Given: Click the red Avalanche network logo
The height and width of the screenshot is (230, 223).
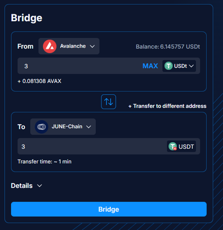Looking at the screenshot, I should (50, 46).
